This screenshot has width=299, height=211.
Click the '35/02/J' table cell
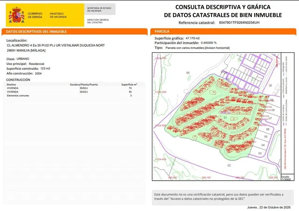pos(84,88)
